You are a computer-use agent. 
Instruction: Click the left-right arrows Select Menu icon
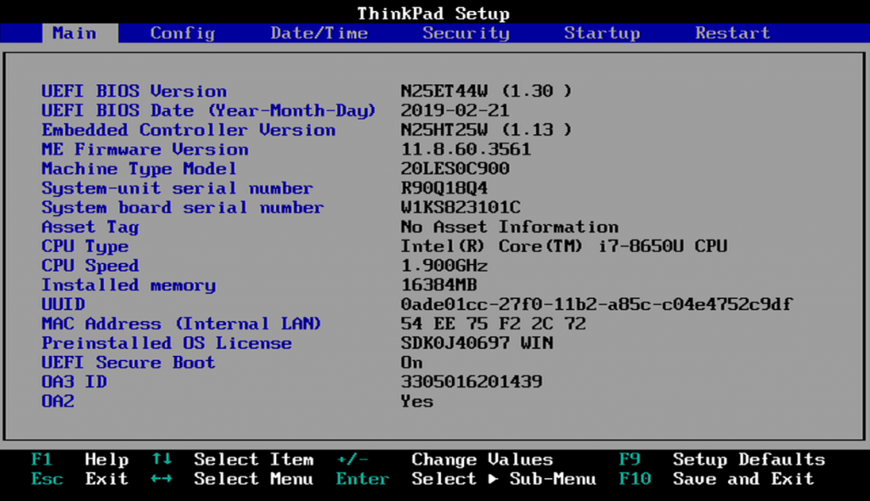[x=161, y=478]
